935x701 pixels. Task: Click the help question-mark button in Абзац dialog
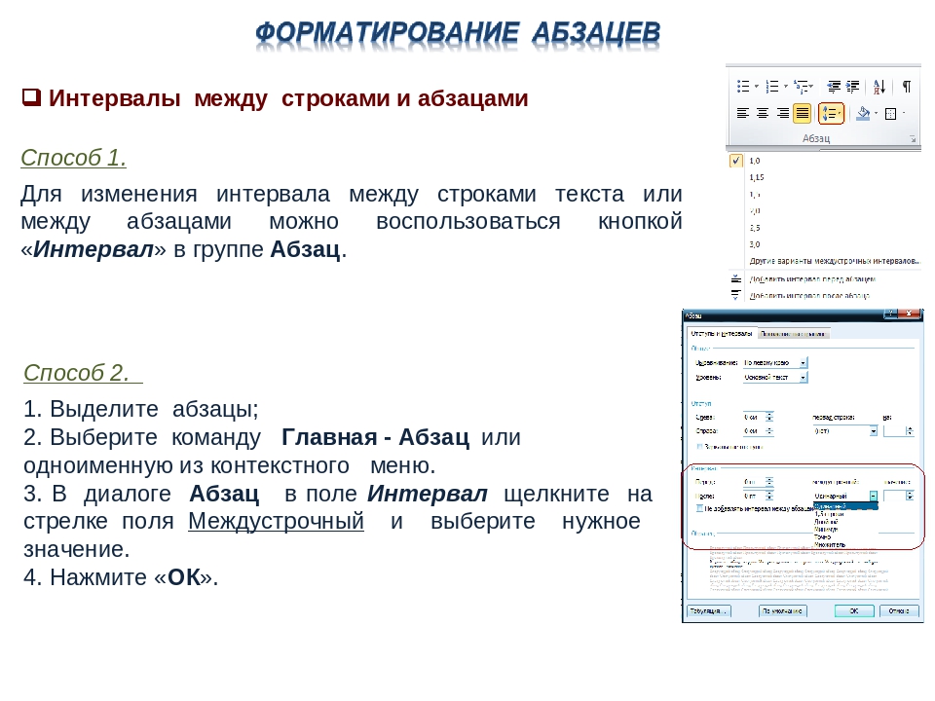(x=891, y=314)
